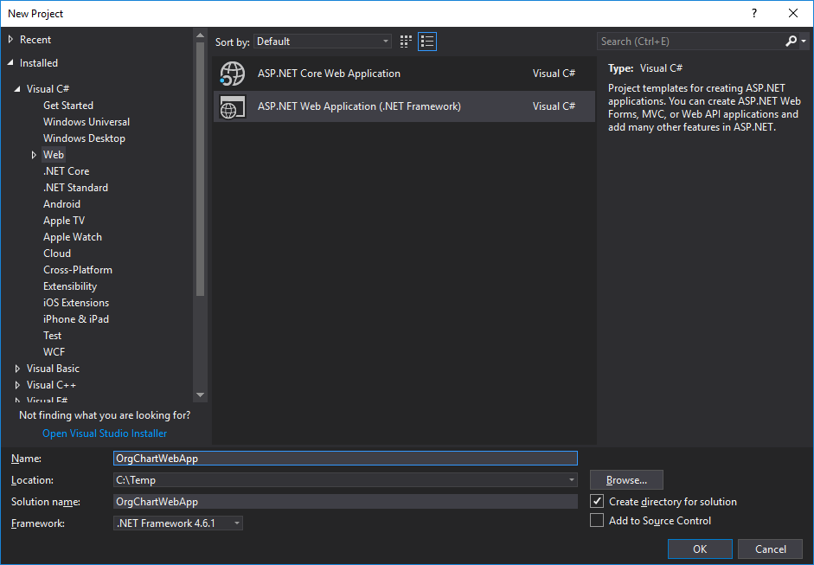This screenshot has width=814, height=565.
Task: Select .NET Core category
Action: [66, 171]
